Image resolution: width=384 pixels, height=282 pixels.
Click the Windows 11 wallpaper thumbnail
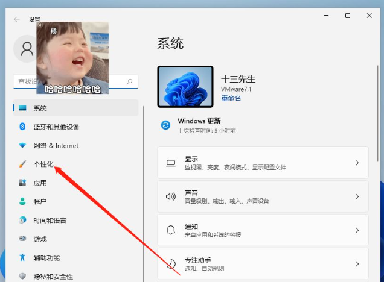(185, 87)
